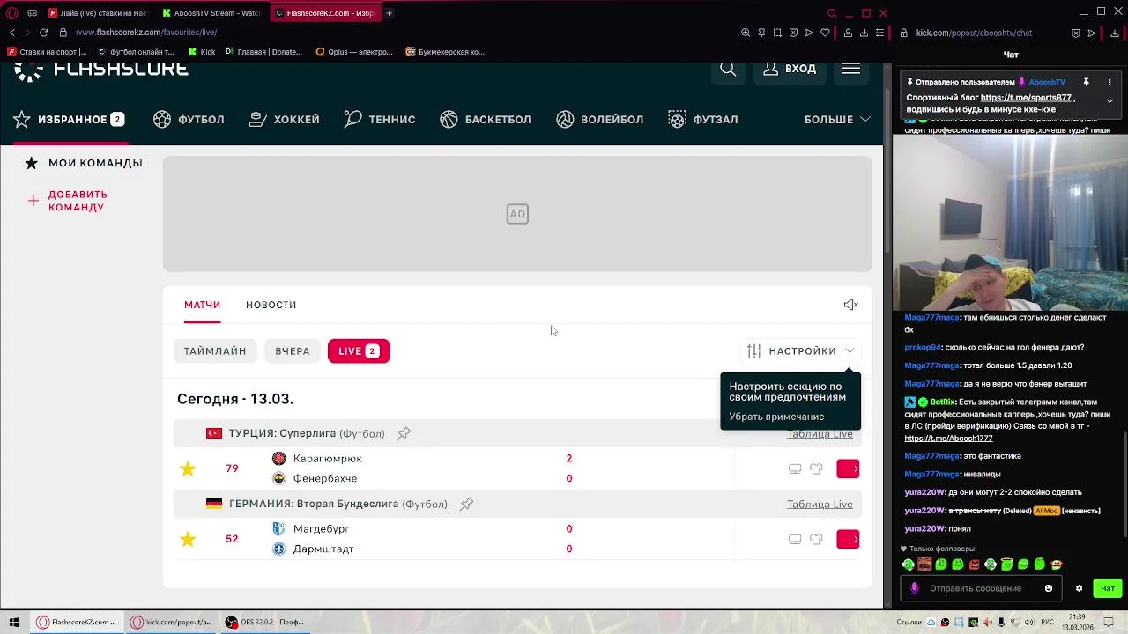Expand the НАСТРОЙКИ settings dropdown
The height and width of the screenshot is (634, 1128).
[x=801, y=351]
